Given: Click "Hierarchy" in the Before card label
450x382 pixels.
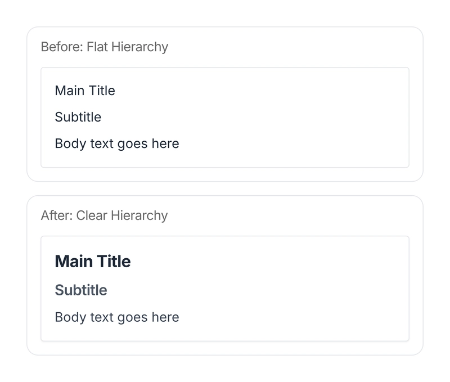Looking at the screenshot, I should pos(139,47).
